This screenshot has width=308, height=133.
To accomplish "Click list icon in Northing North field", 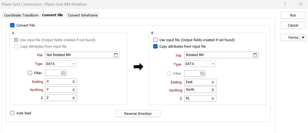I will 213,90.
